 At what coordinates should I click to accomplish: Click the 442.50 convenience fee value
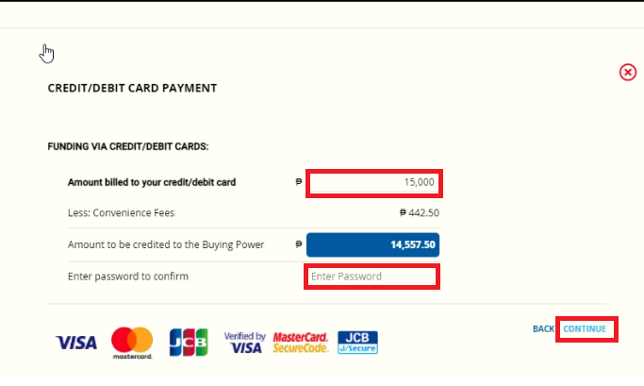[420, 213]
